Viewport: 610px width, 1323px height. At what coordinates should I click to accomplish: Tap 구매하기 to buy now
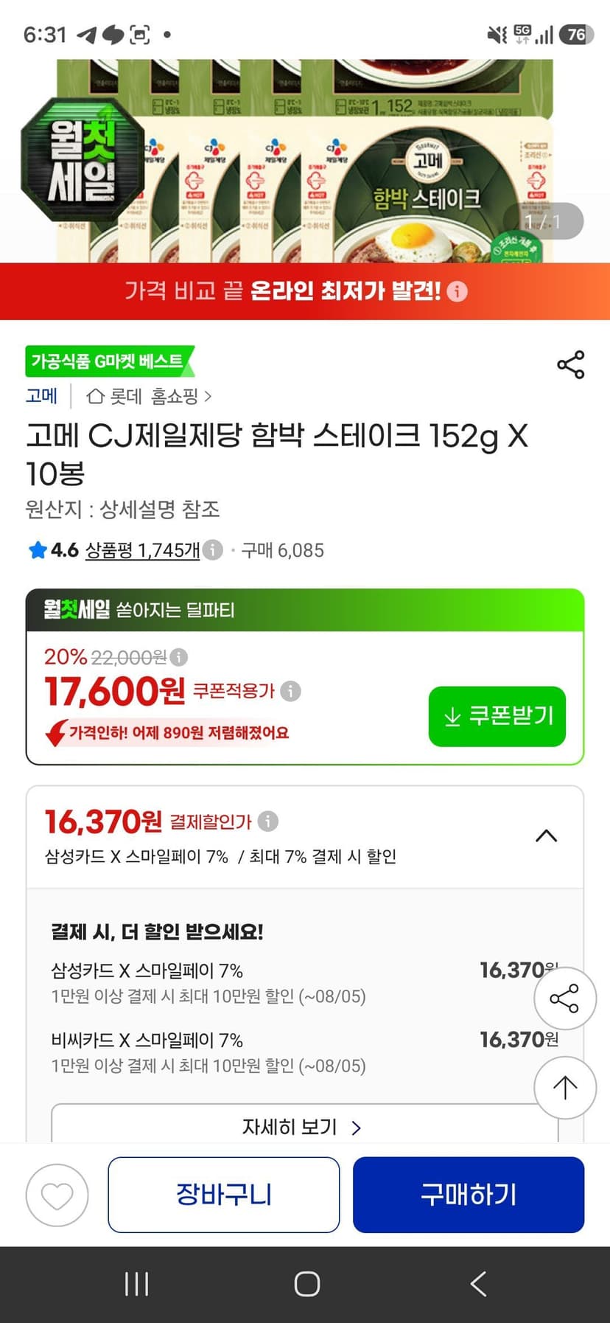[469, 1195]
